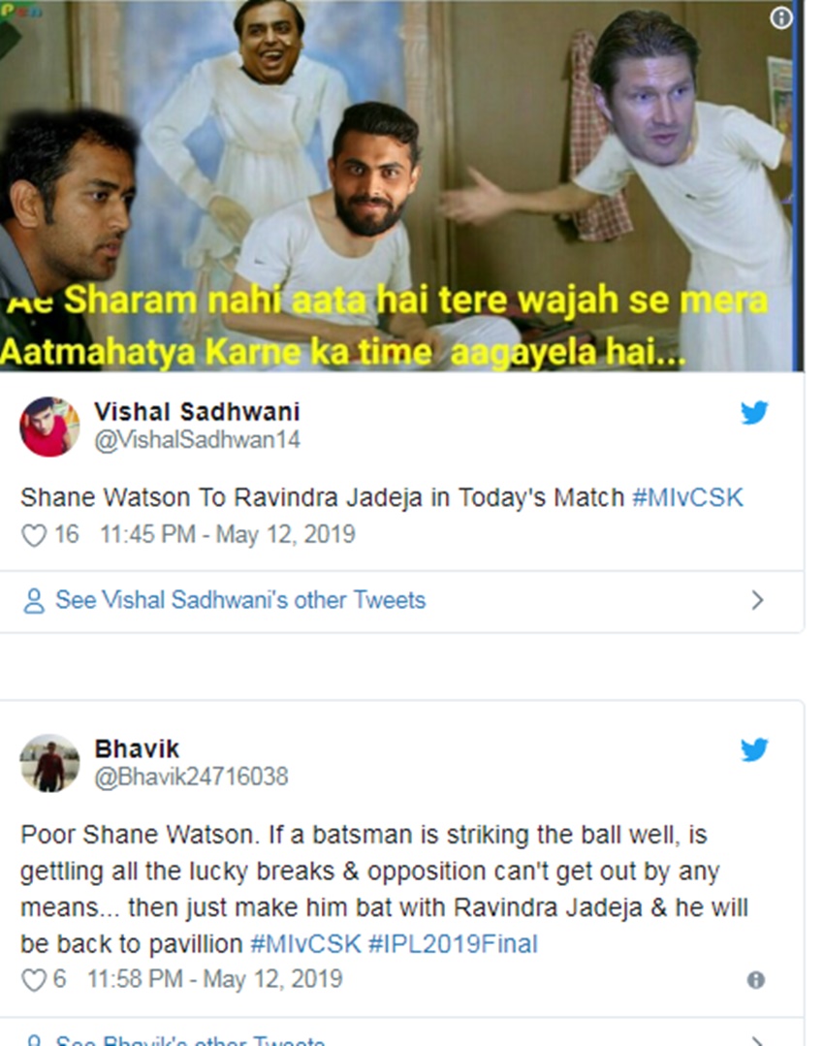
Task: Open See Vishal Sadhwani's other Tweets link
Action: click(x=240, y=600)
